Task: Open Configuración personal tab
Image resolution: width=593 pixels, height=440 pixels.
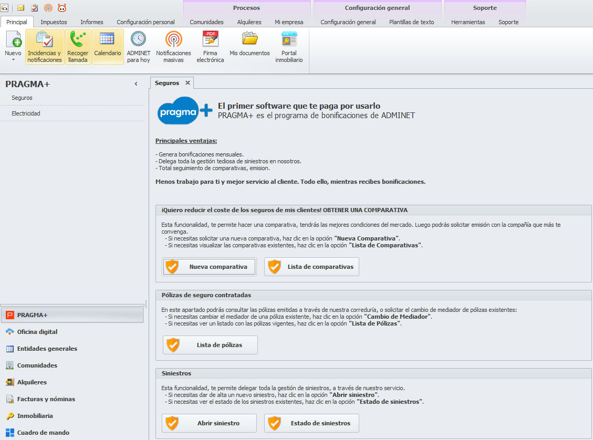Action: tap(145, 22)
